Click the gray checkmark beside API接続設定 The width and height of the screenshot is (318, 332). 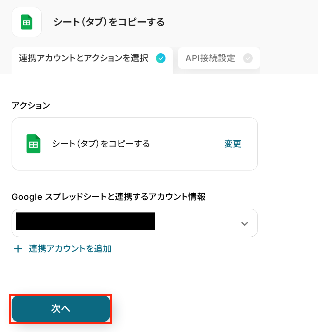[248, 58]
